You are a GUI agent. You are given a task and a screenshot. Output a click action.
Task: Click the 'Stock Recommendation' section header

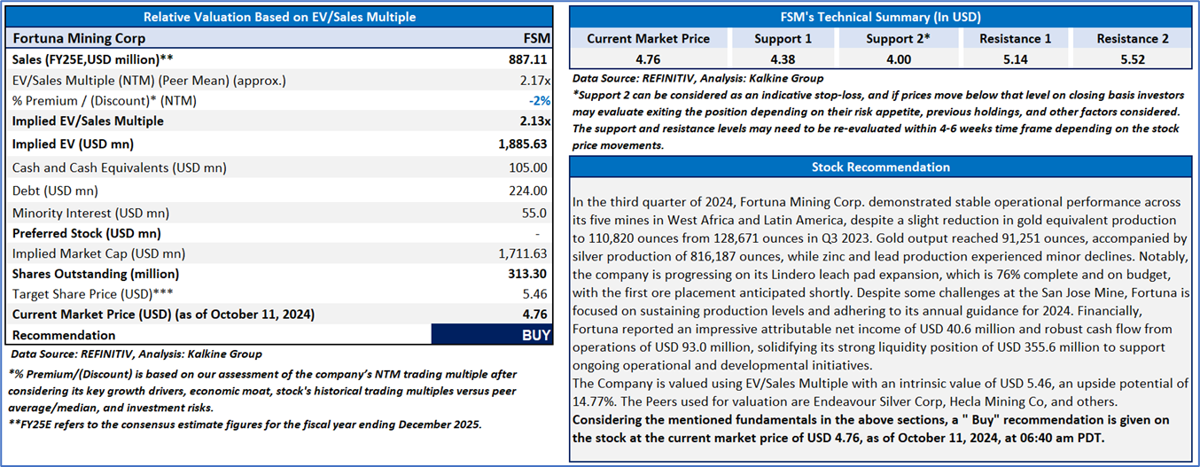(881, 167)
